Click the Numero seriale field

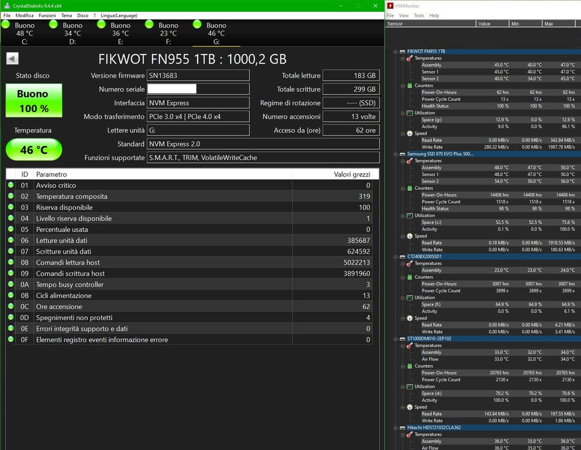click(x=198, y=89)
